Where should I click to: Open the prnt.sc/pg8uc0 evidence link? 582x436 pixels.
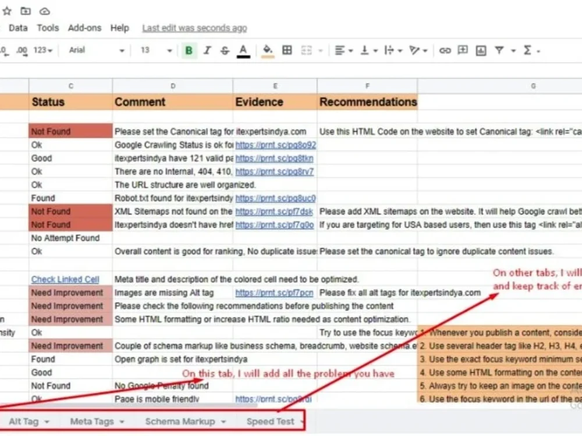[x=275, y=198]
